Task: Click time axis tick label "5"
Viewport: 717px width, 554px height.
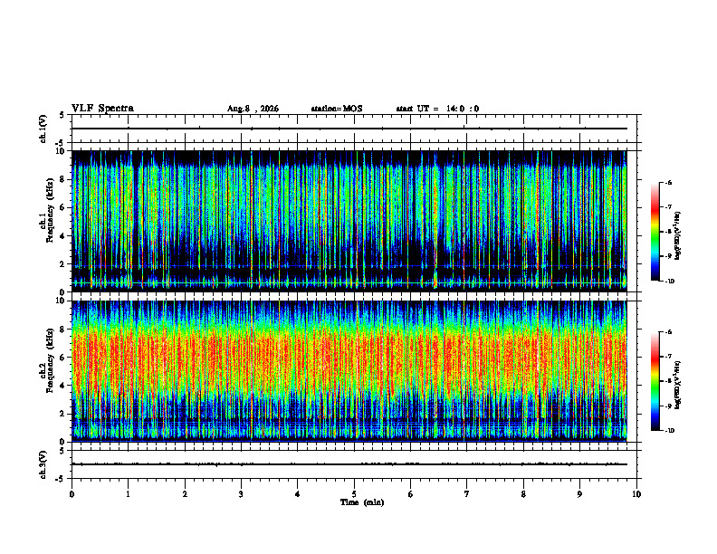Action: pos(354,494)
